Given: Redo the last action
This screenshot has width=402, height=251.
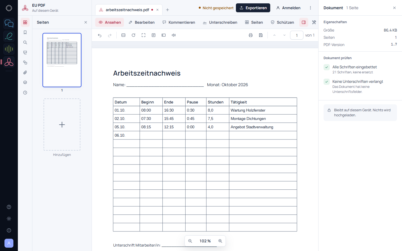Looking at the screenshot, I should coord(110,35).
